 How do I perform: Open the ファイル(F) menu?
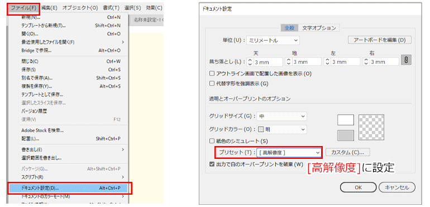tap(23, 7)
